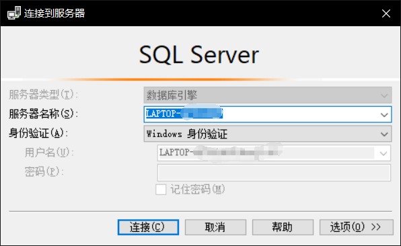Click the 服务器名称(S) label
The height and width of the screenshot is (246, 401).
43,114
